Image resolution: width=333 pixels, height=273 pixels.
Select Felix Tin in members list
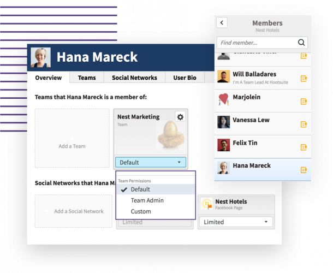(263, 146)
